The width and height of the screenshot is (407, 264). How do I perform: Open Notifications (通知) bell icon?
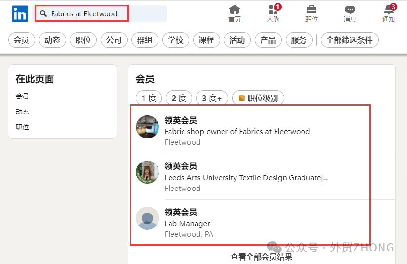tap(389, 10)
